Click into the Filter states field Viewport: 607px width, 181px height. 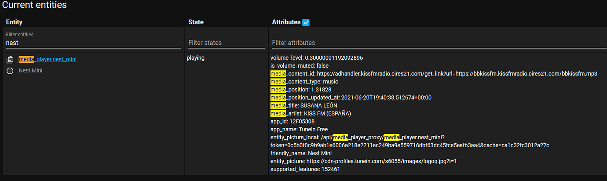[x=226, y=43]
